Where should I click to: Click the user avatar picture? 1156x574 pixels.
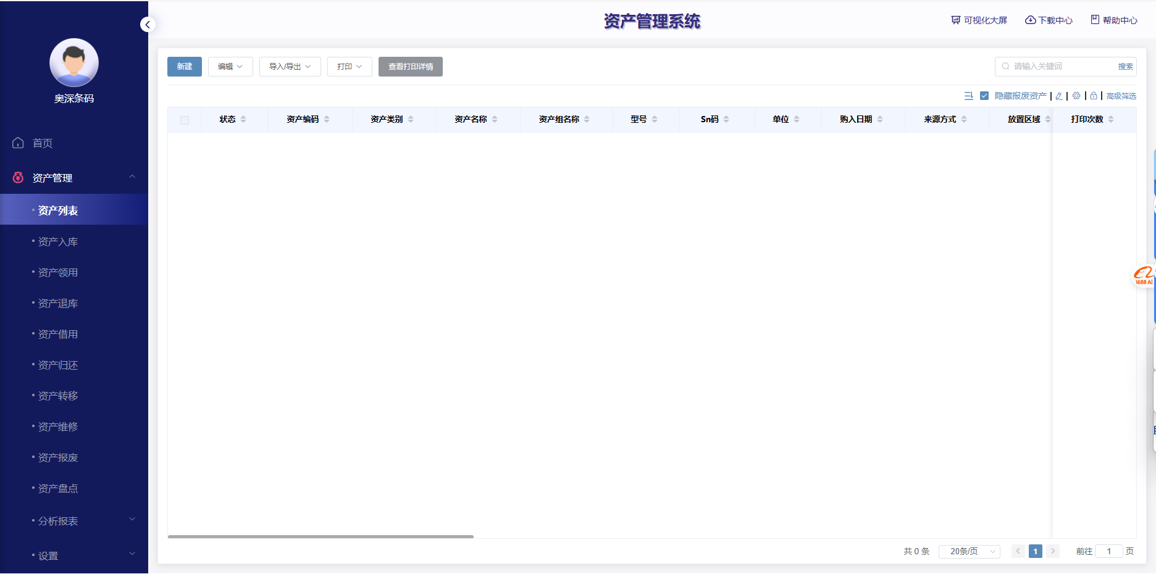[74, 63]
